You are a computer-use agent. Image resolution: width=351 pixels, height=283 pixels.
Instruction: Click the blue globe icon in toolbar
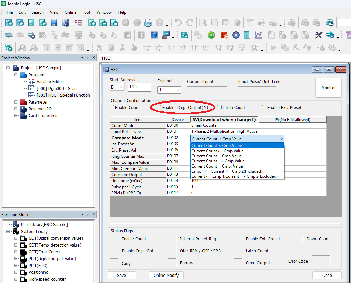[154, 35]
